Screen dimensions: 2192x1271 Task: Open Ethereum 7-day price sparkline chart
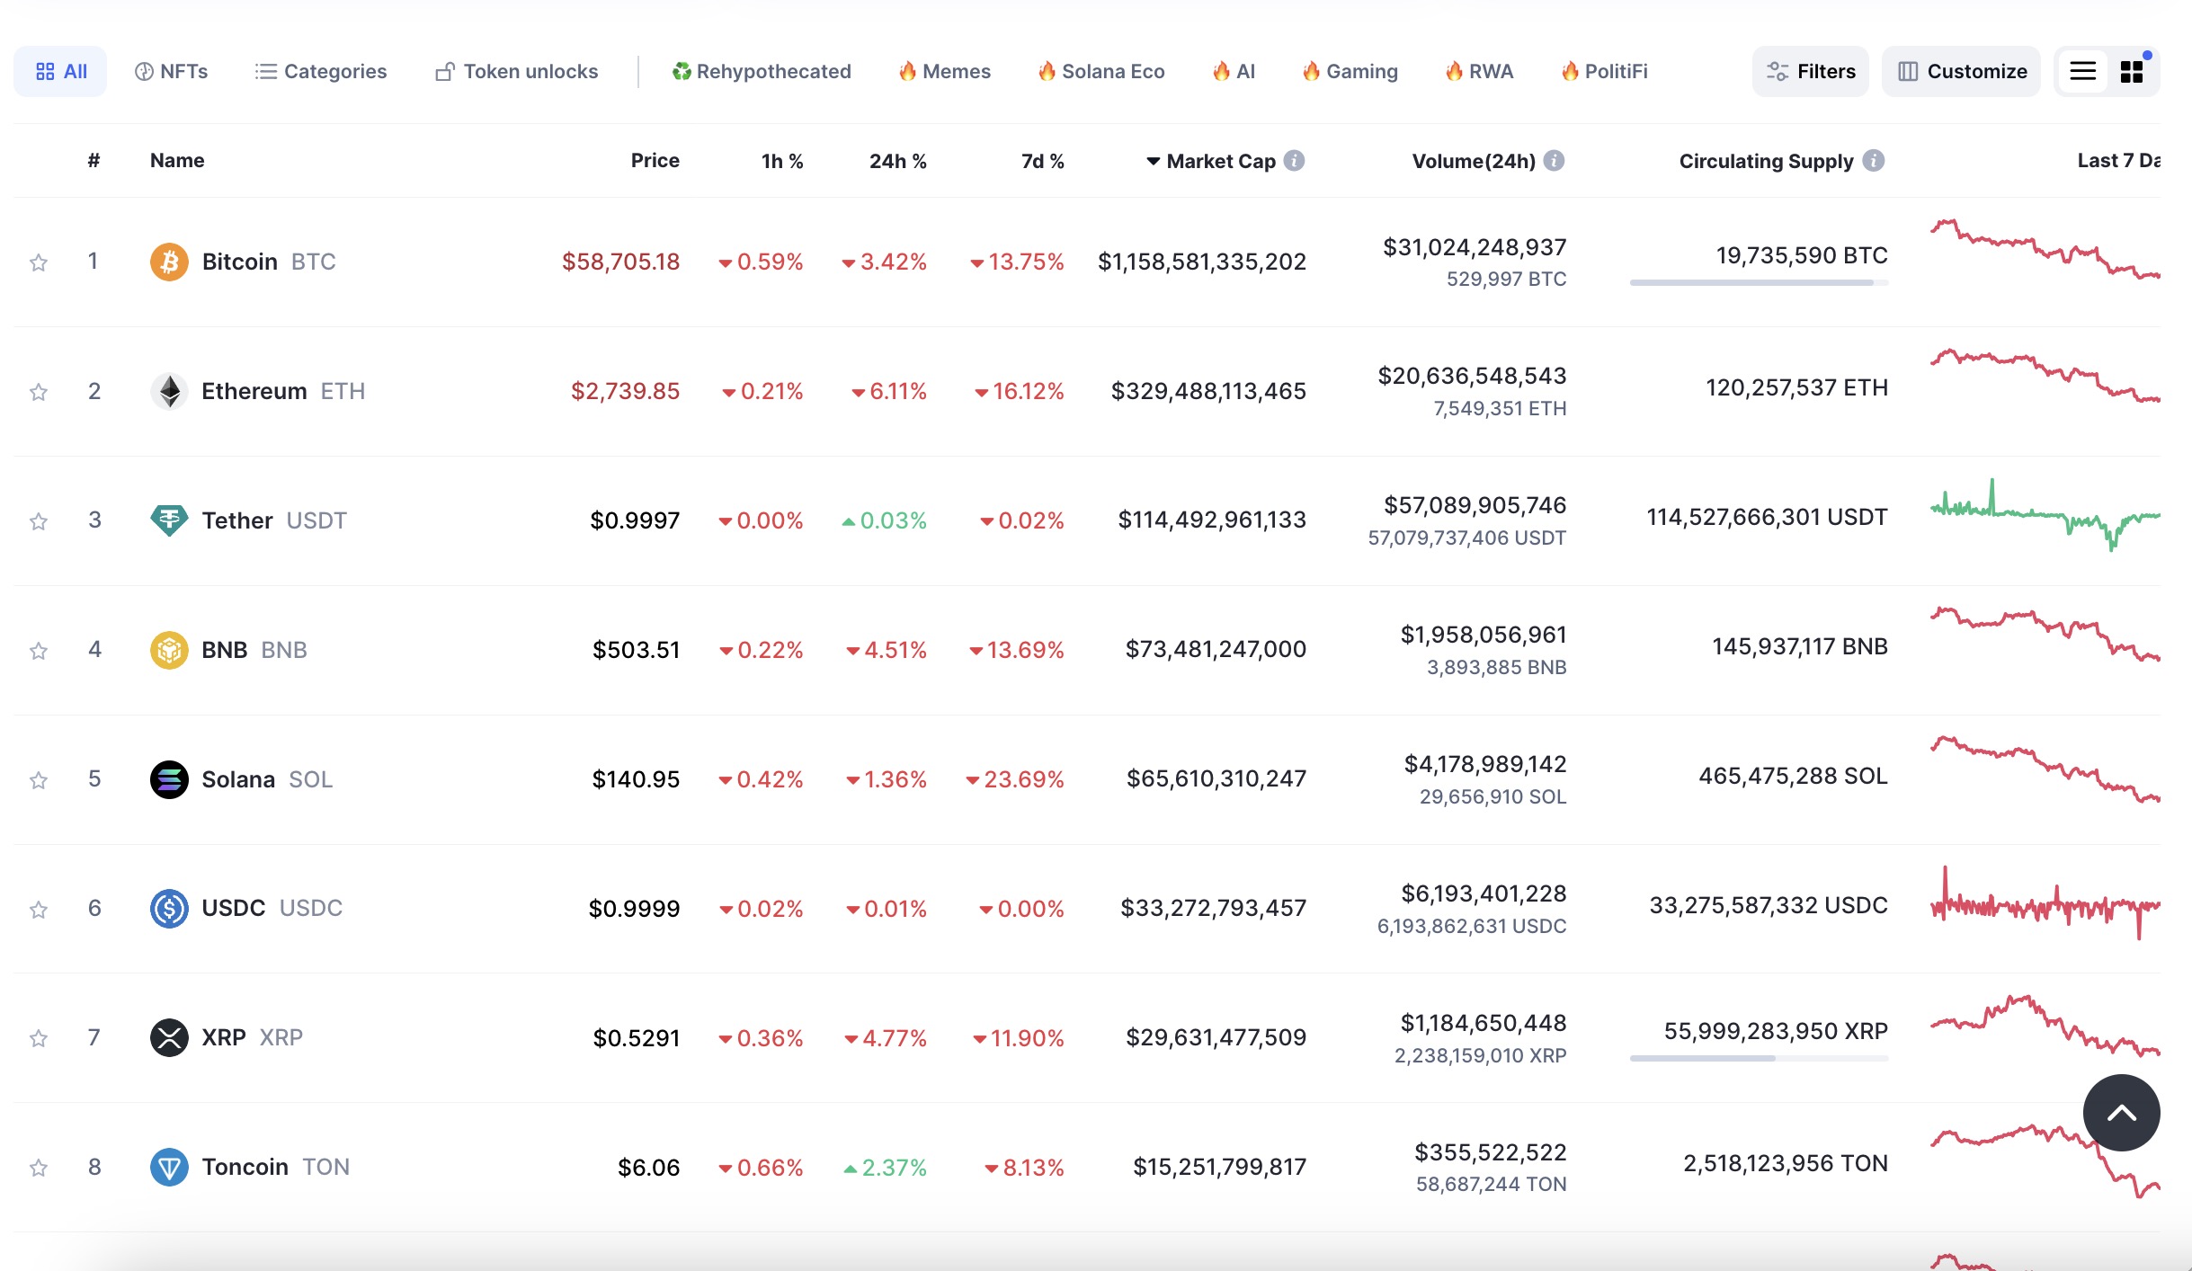click(2045, 376)
